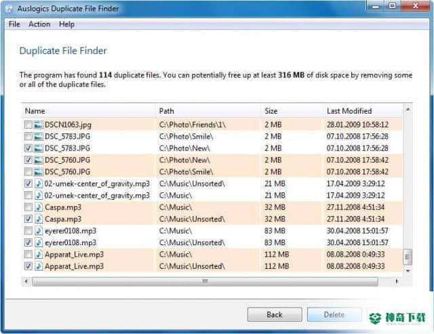Close the Duplicate File Finder window
Screen dimensions: 434x334
(415, 6)
